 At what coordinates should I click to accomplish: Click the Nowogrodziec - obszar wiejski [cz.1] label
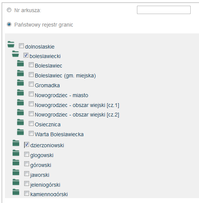(77, 105)
